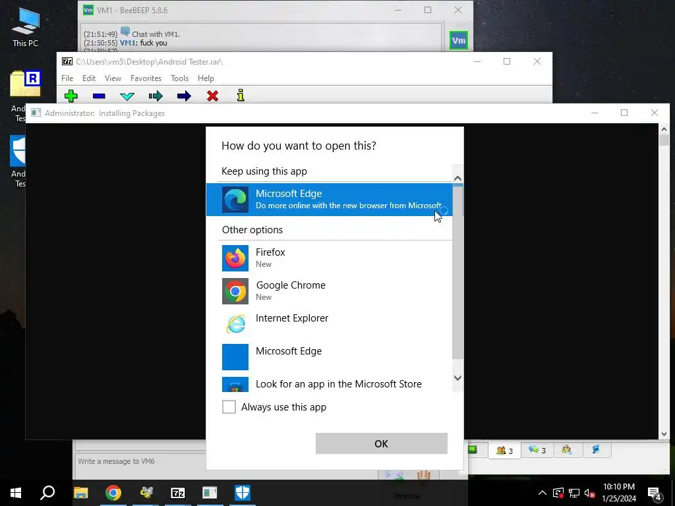
Task: Click the green BeeBEEP tab icon
Action: click(x=473, y=449)
